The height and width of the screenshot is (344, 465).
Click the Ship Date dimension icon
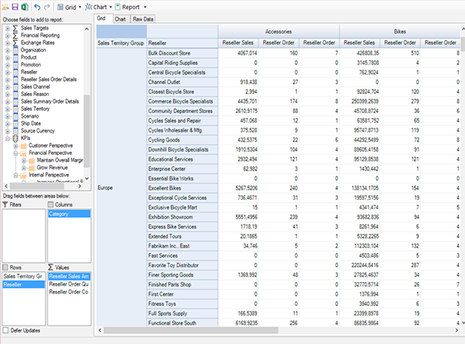pos(15,124)
